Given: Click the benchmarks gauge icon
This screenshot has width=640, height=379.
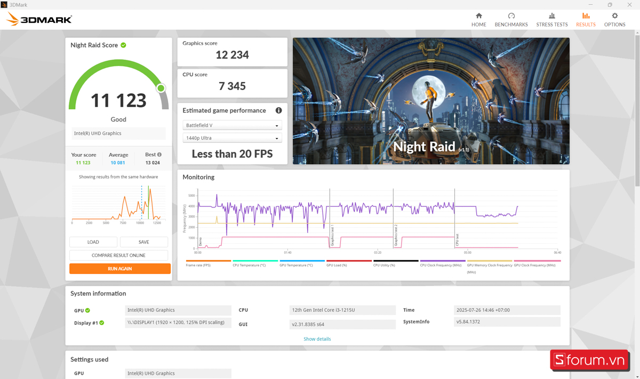Looking at the screenshot, I should 511,16.
